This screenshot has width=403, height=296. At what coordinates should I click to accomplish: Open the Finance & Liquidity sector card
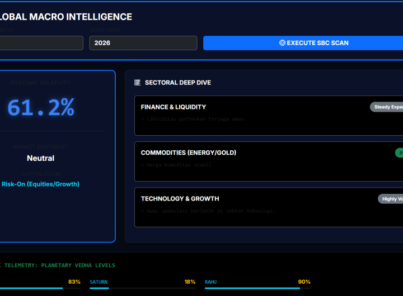click(x=269, y=116)
